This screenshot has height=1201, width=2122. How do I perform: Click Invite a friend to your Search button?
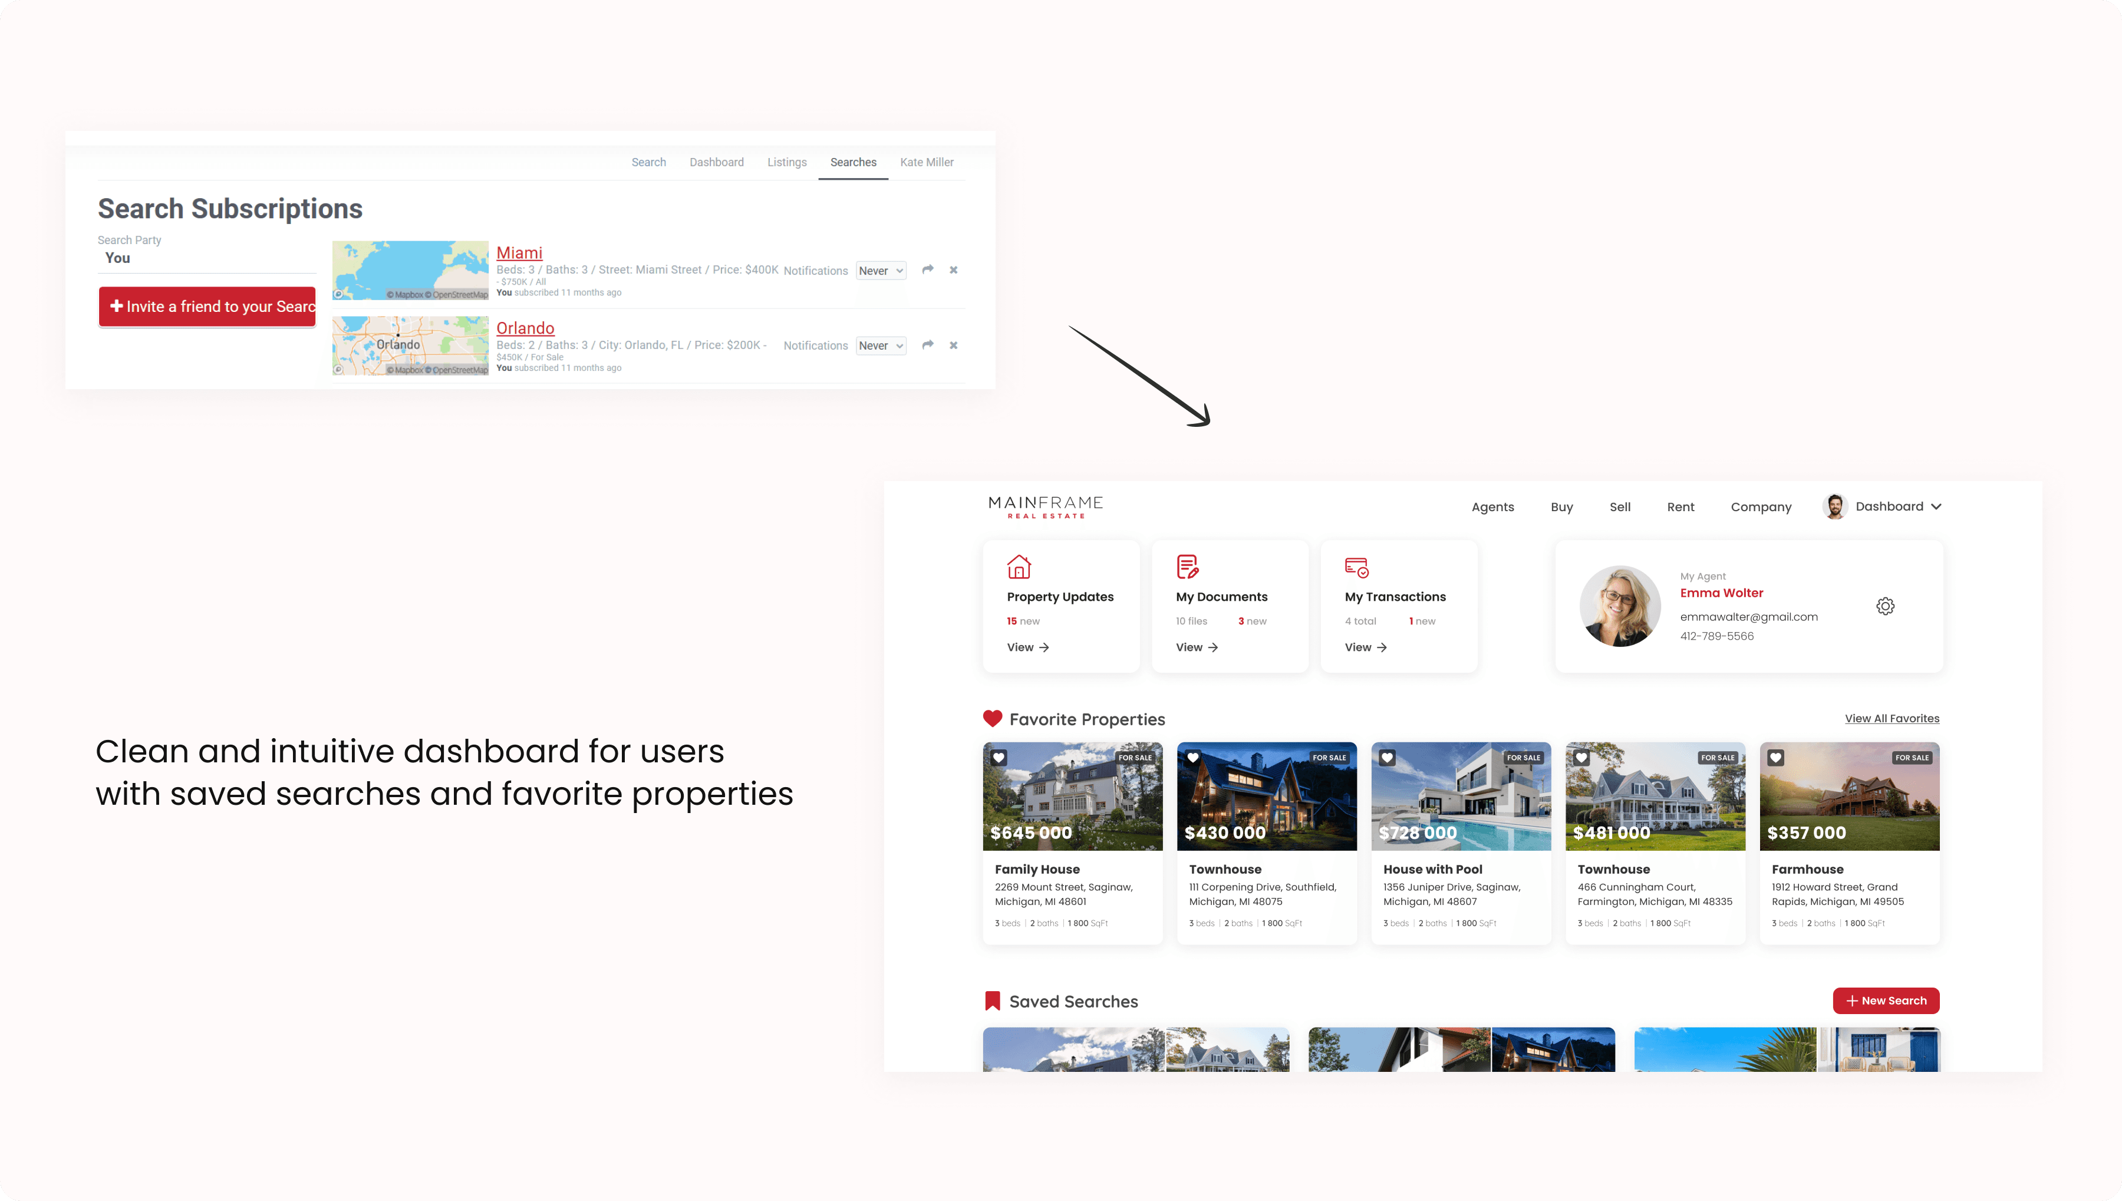(207, 307)
